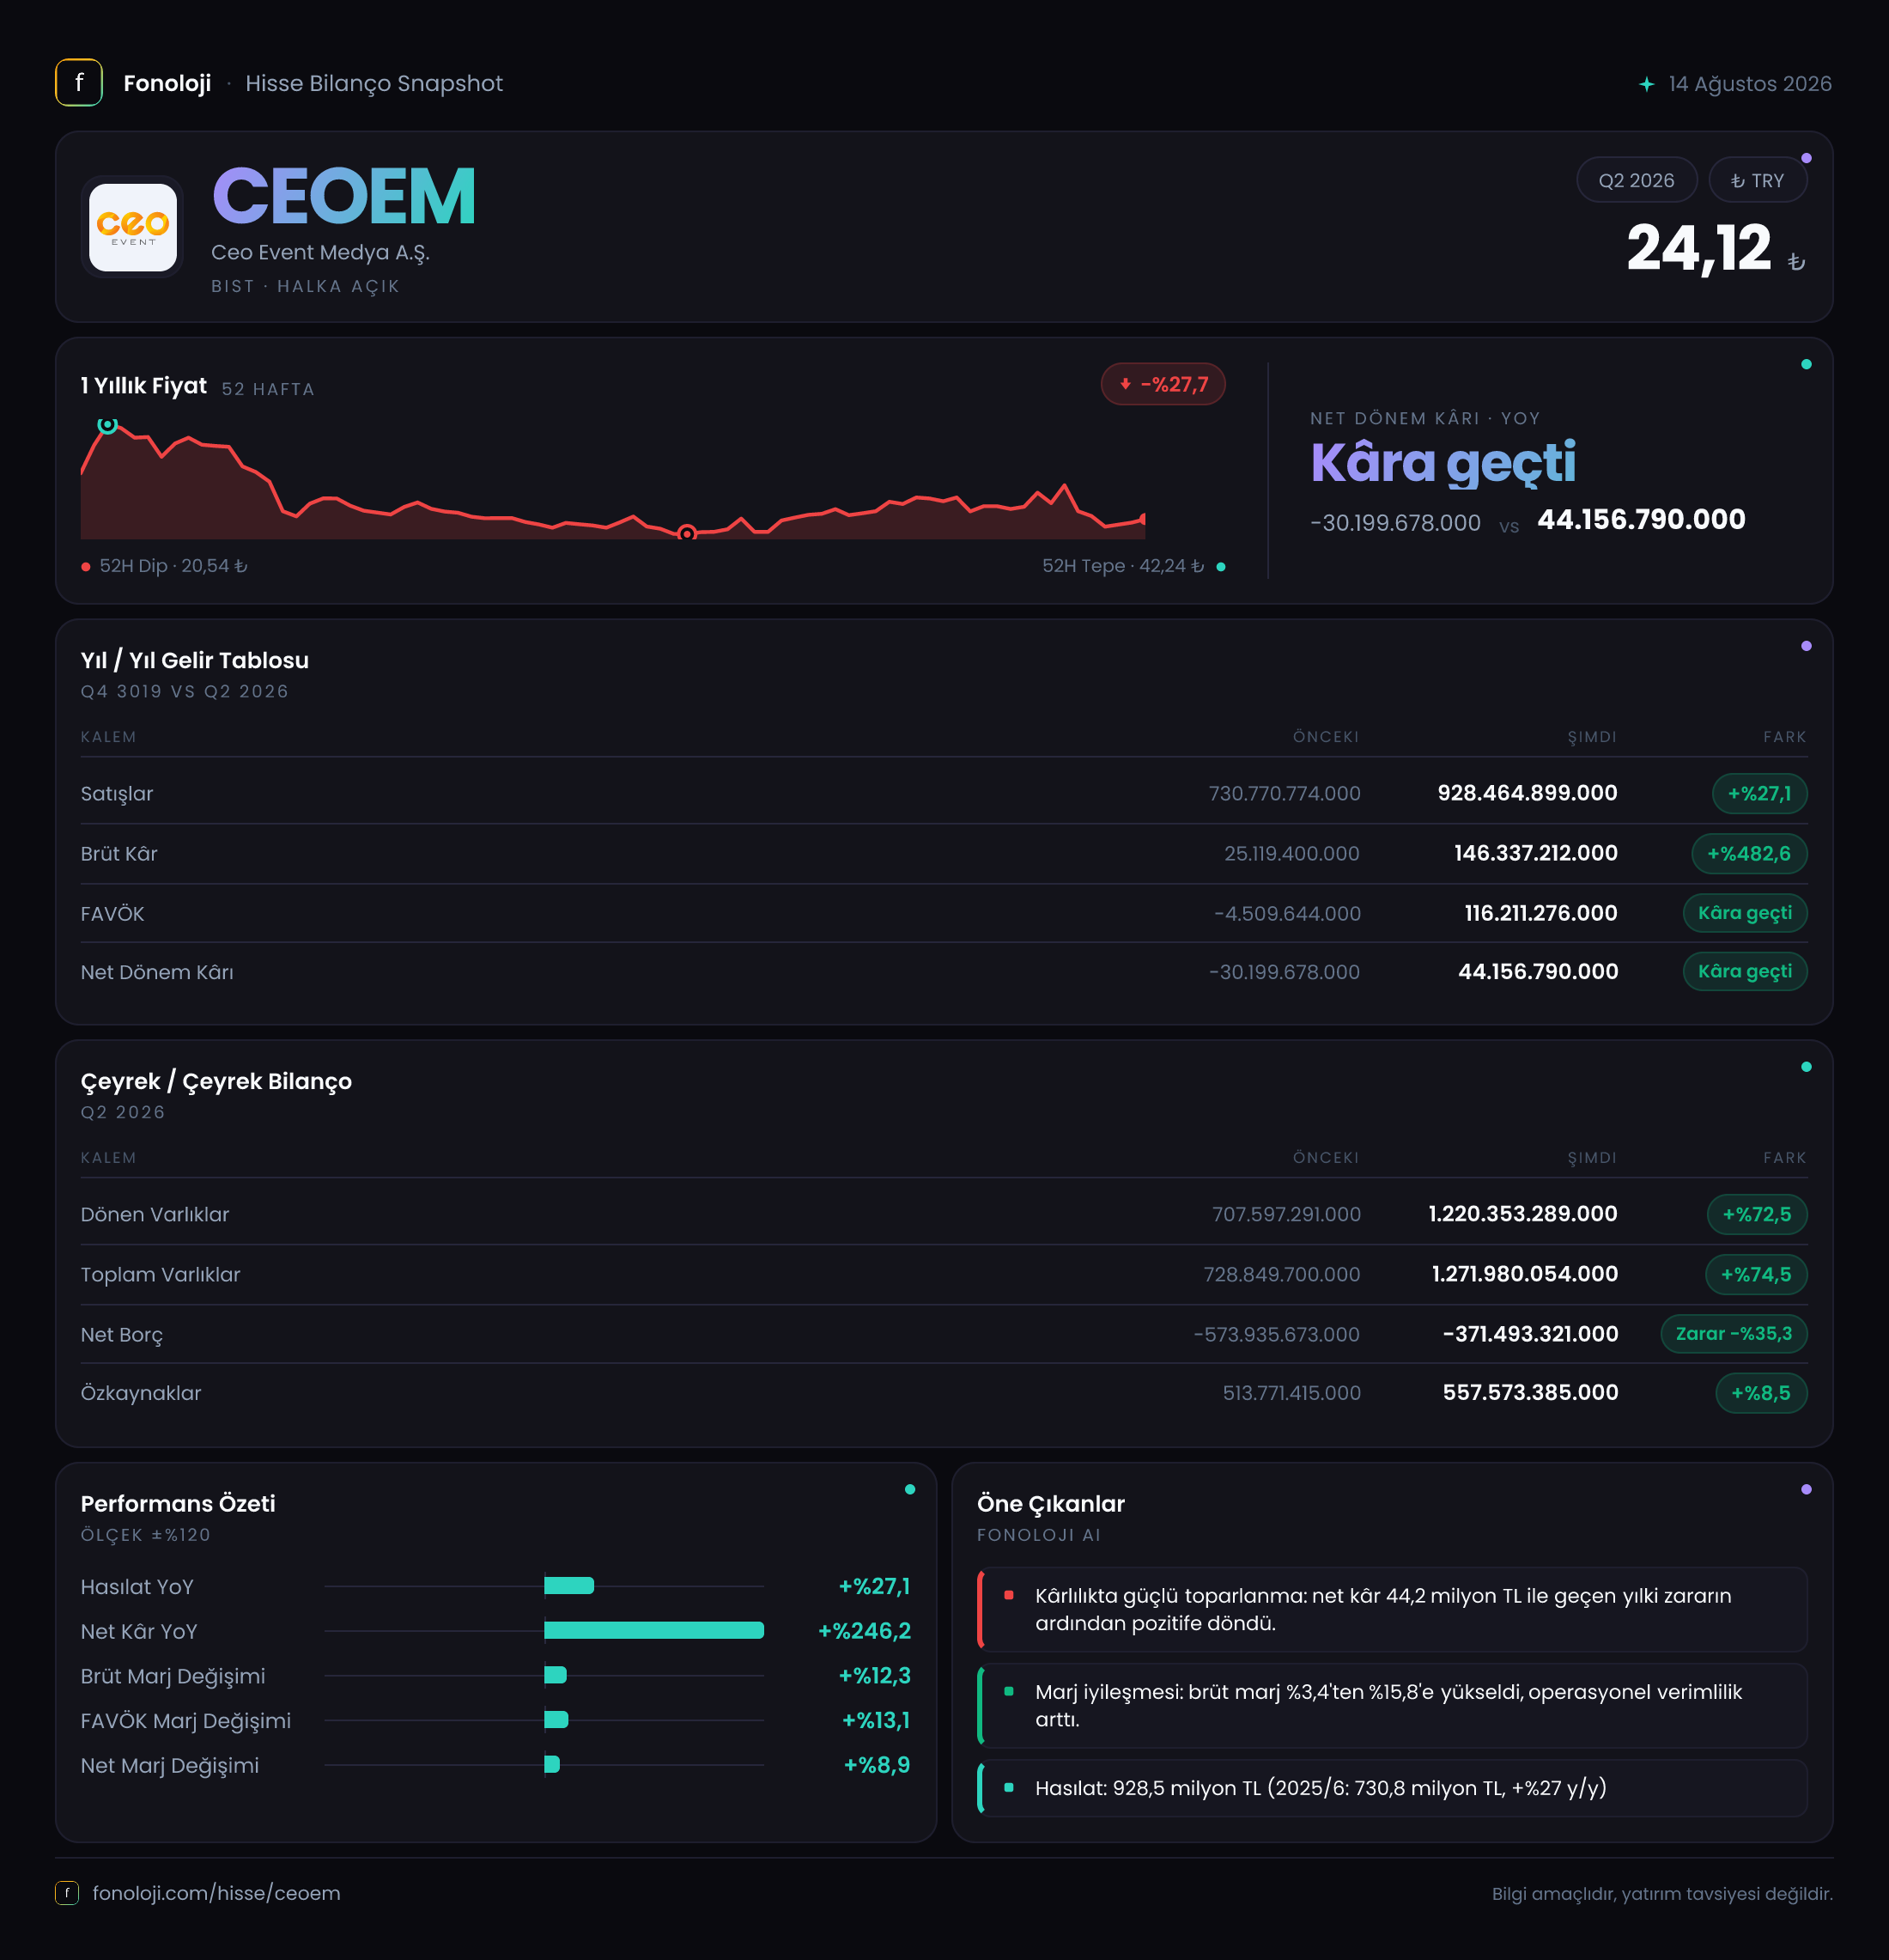The height and width of the screenshot is (1960, 1889).
Task: Click the +%246,2 Net Kâr YoY value
Action: (x=865, y=1631)
